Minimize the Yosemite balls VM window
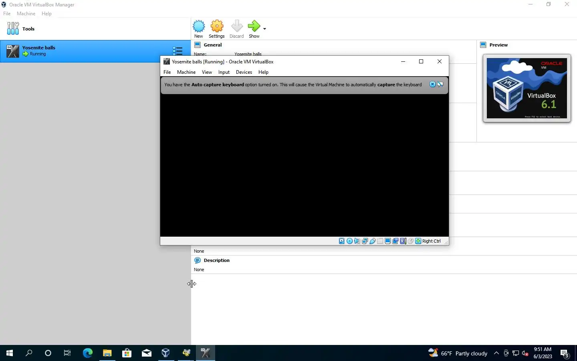 (x=403, y=61)
